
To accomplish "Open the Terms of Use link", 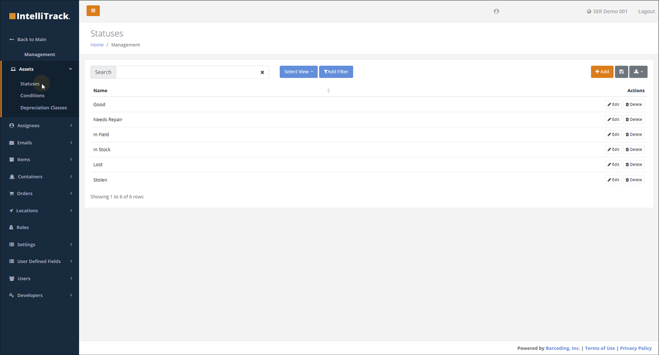I will 600,348.
